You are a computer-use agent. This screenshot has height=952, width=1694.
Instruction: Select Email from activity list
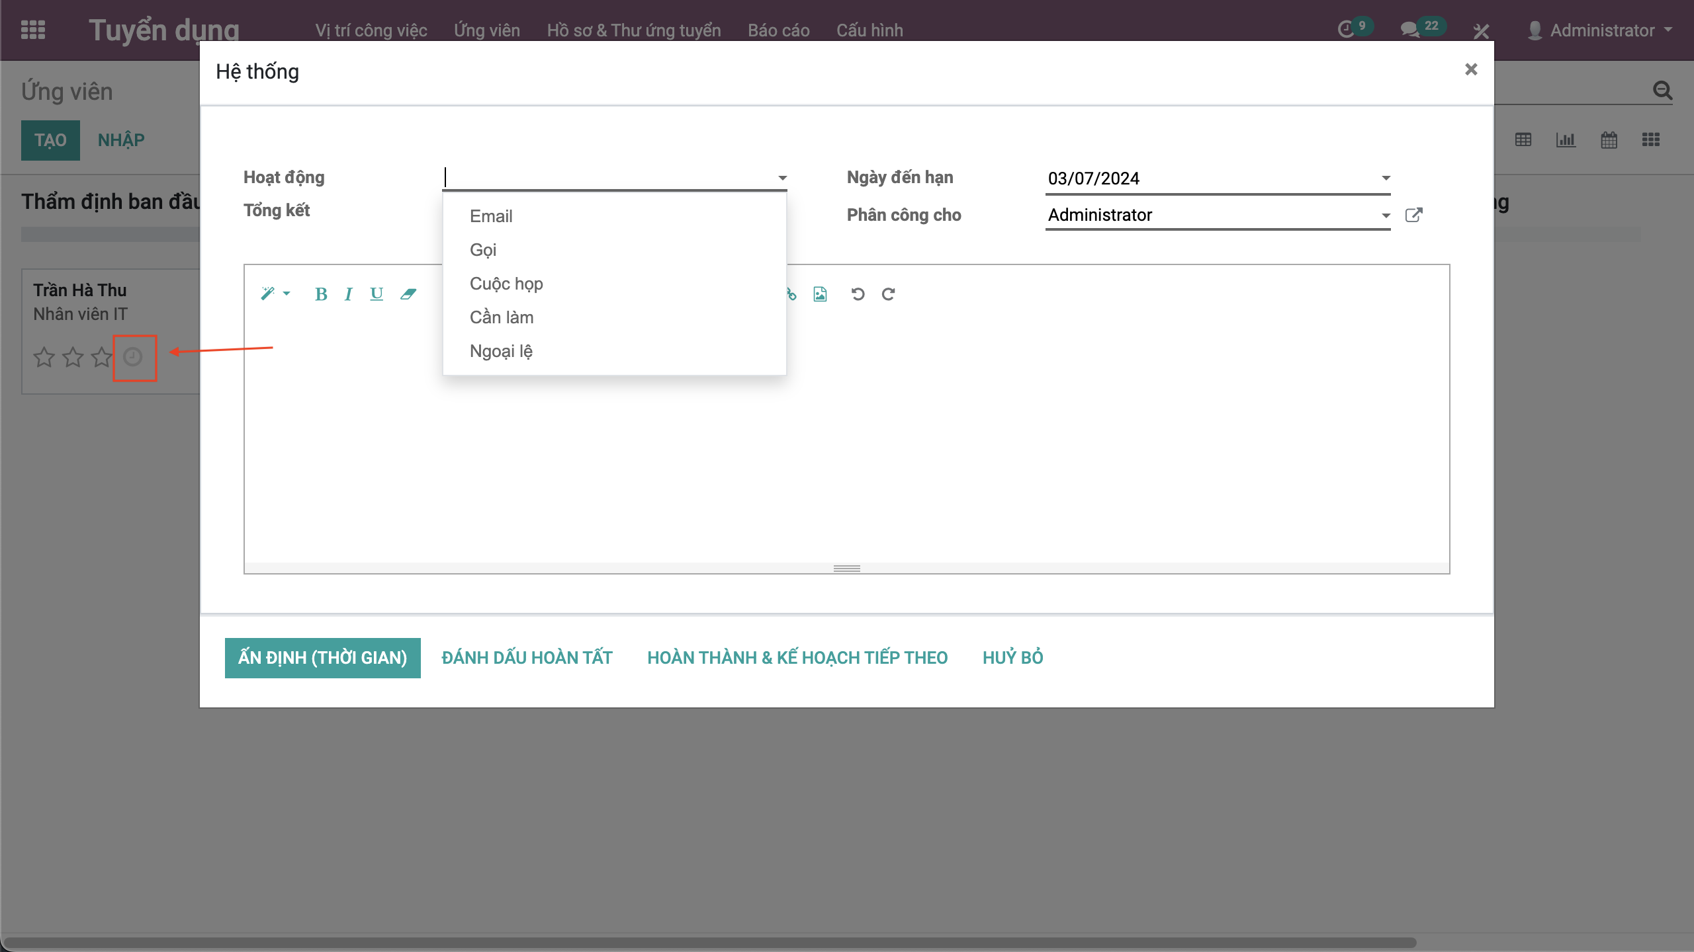click(x=491, y=216)
